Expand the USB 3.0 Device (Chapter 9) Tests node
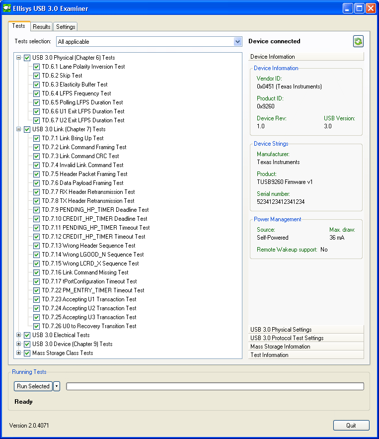Screen dimensions: 379x439 click(x=19, y=344)
